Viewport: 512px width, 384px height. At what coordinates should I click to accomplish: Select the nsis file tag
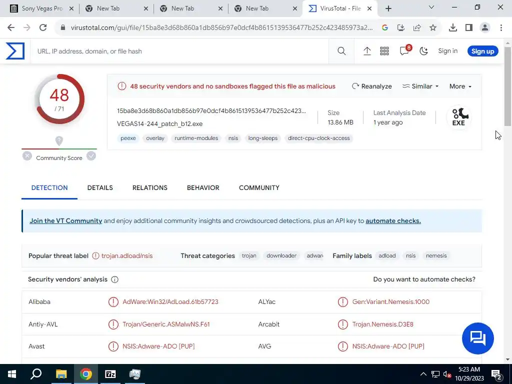[x=233, y=138]
